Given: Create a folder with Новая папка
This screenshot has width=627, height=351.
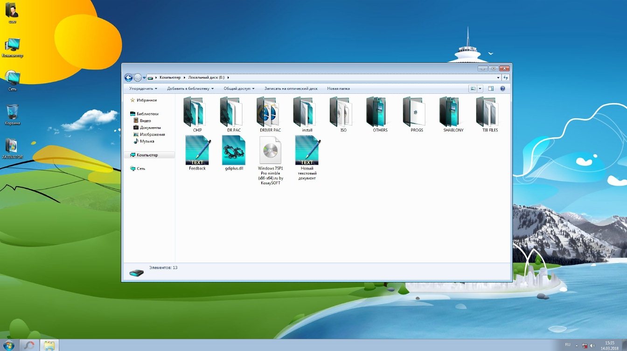Looking at the screenshot, I should tap(338, 88).
